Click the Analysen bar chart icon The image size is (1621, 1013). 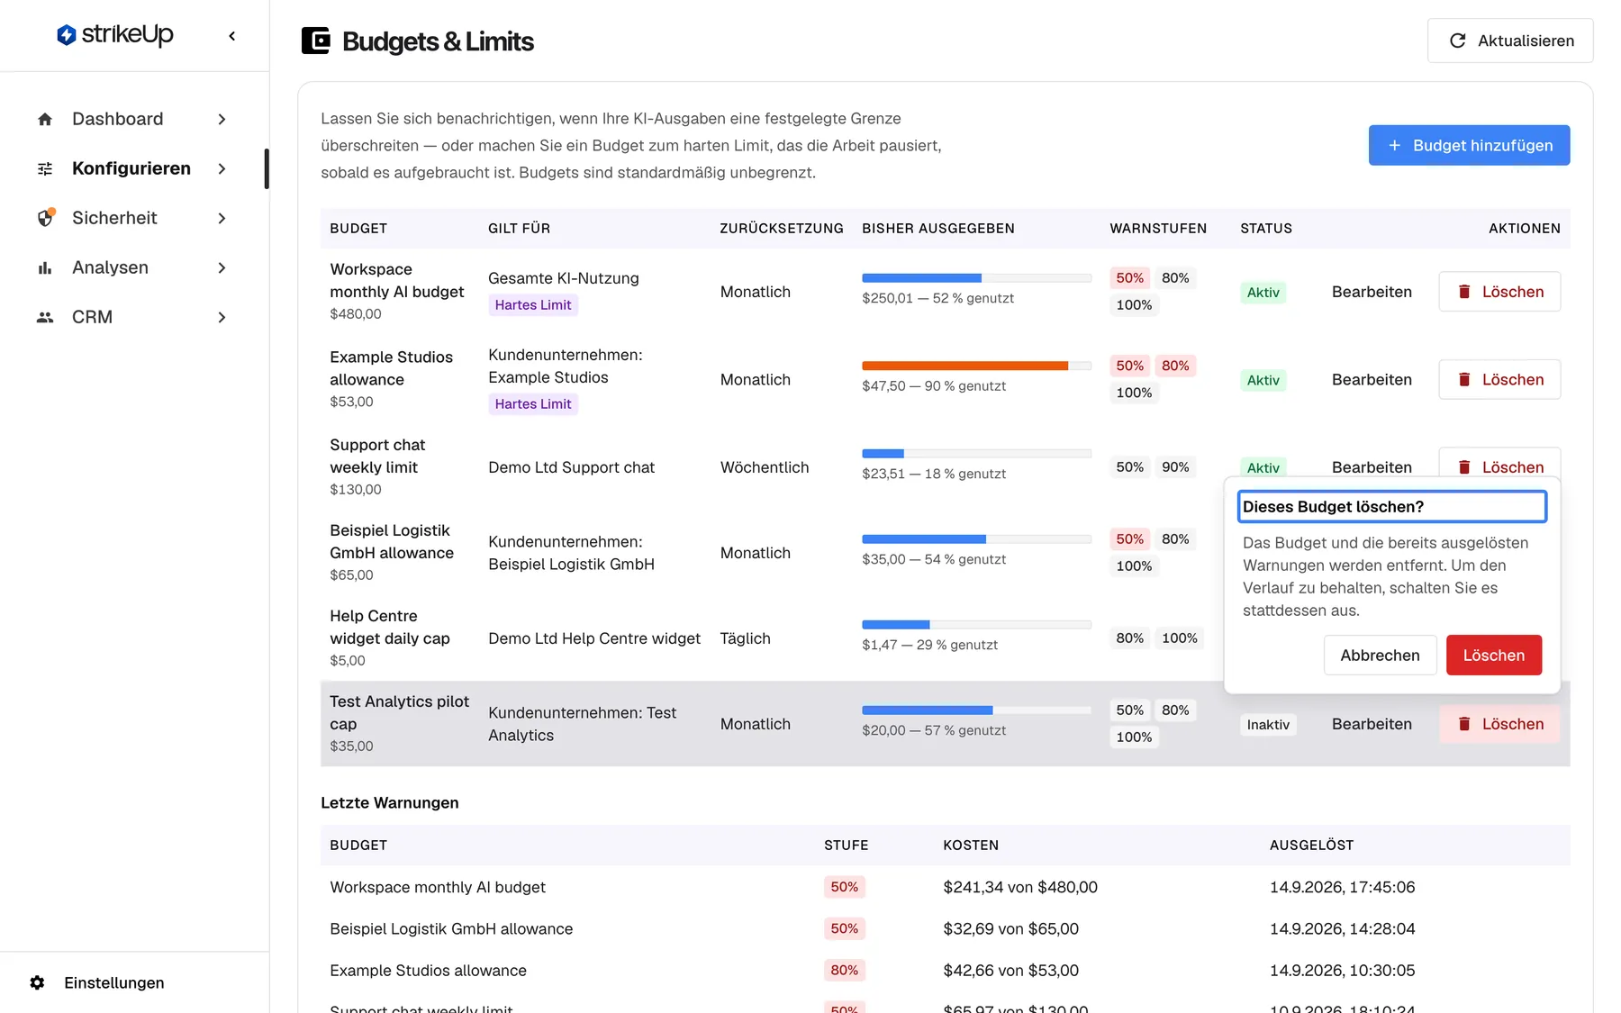[45, 267]
